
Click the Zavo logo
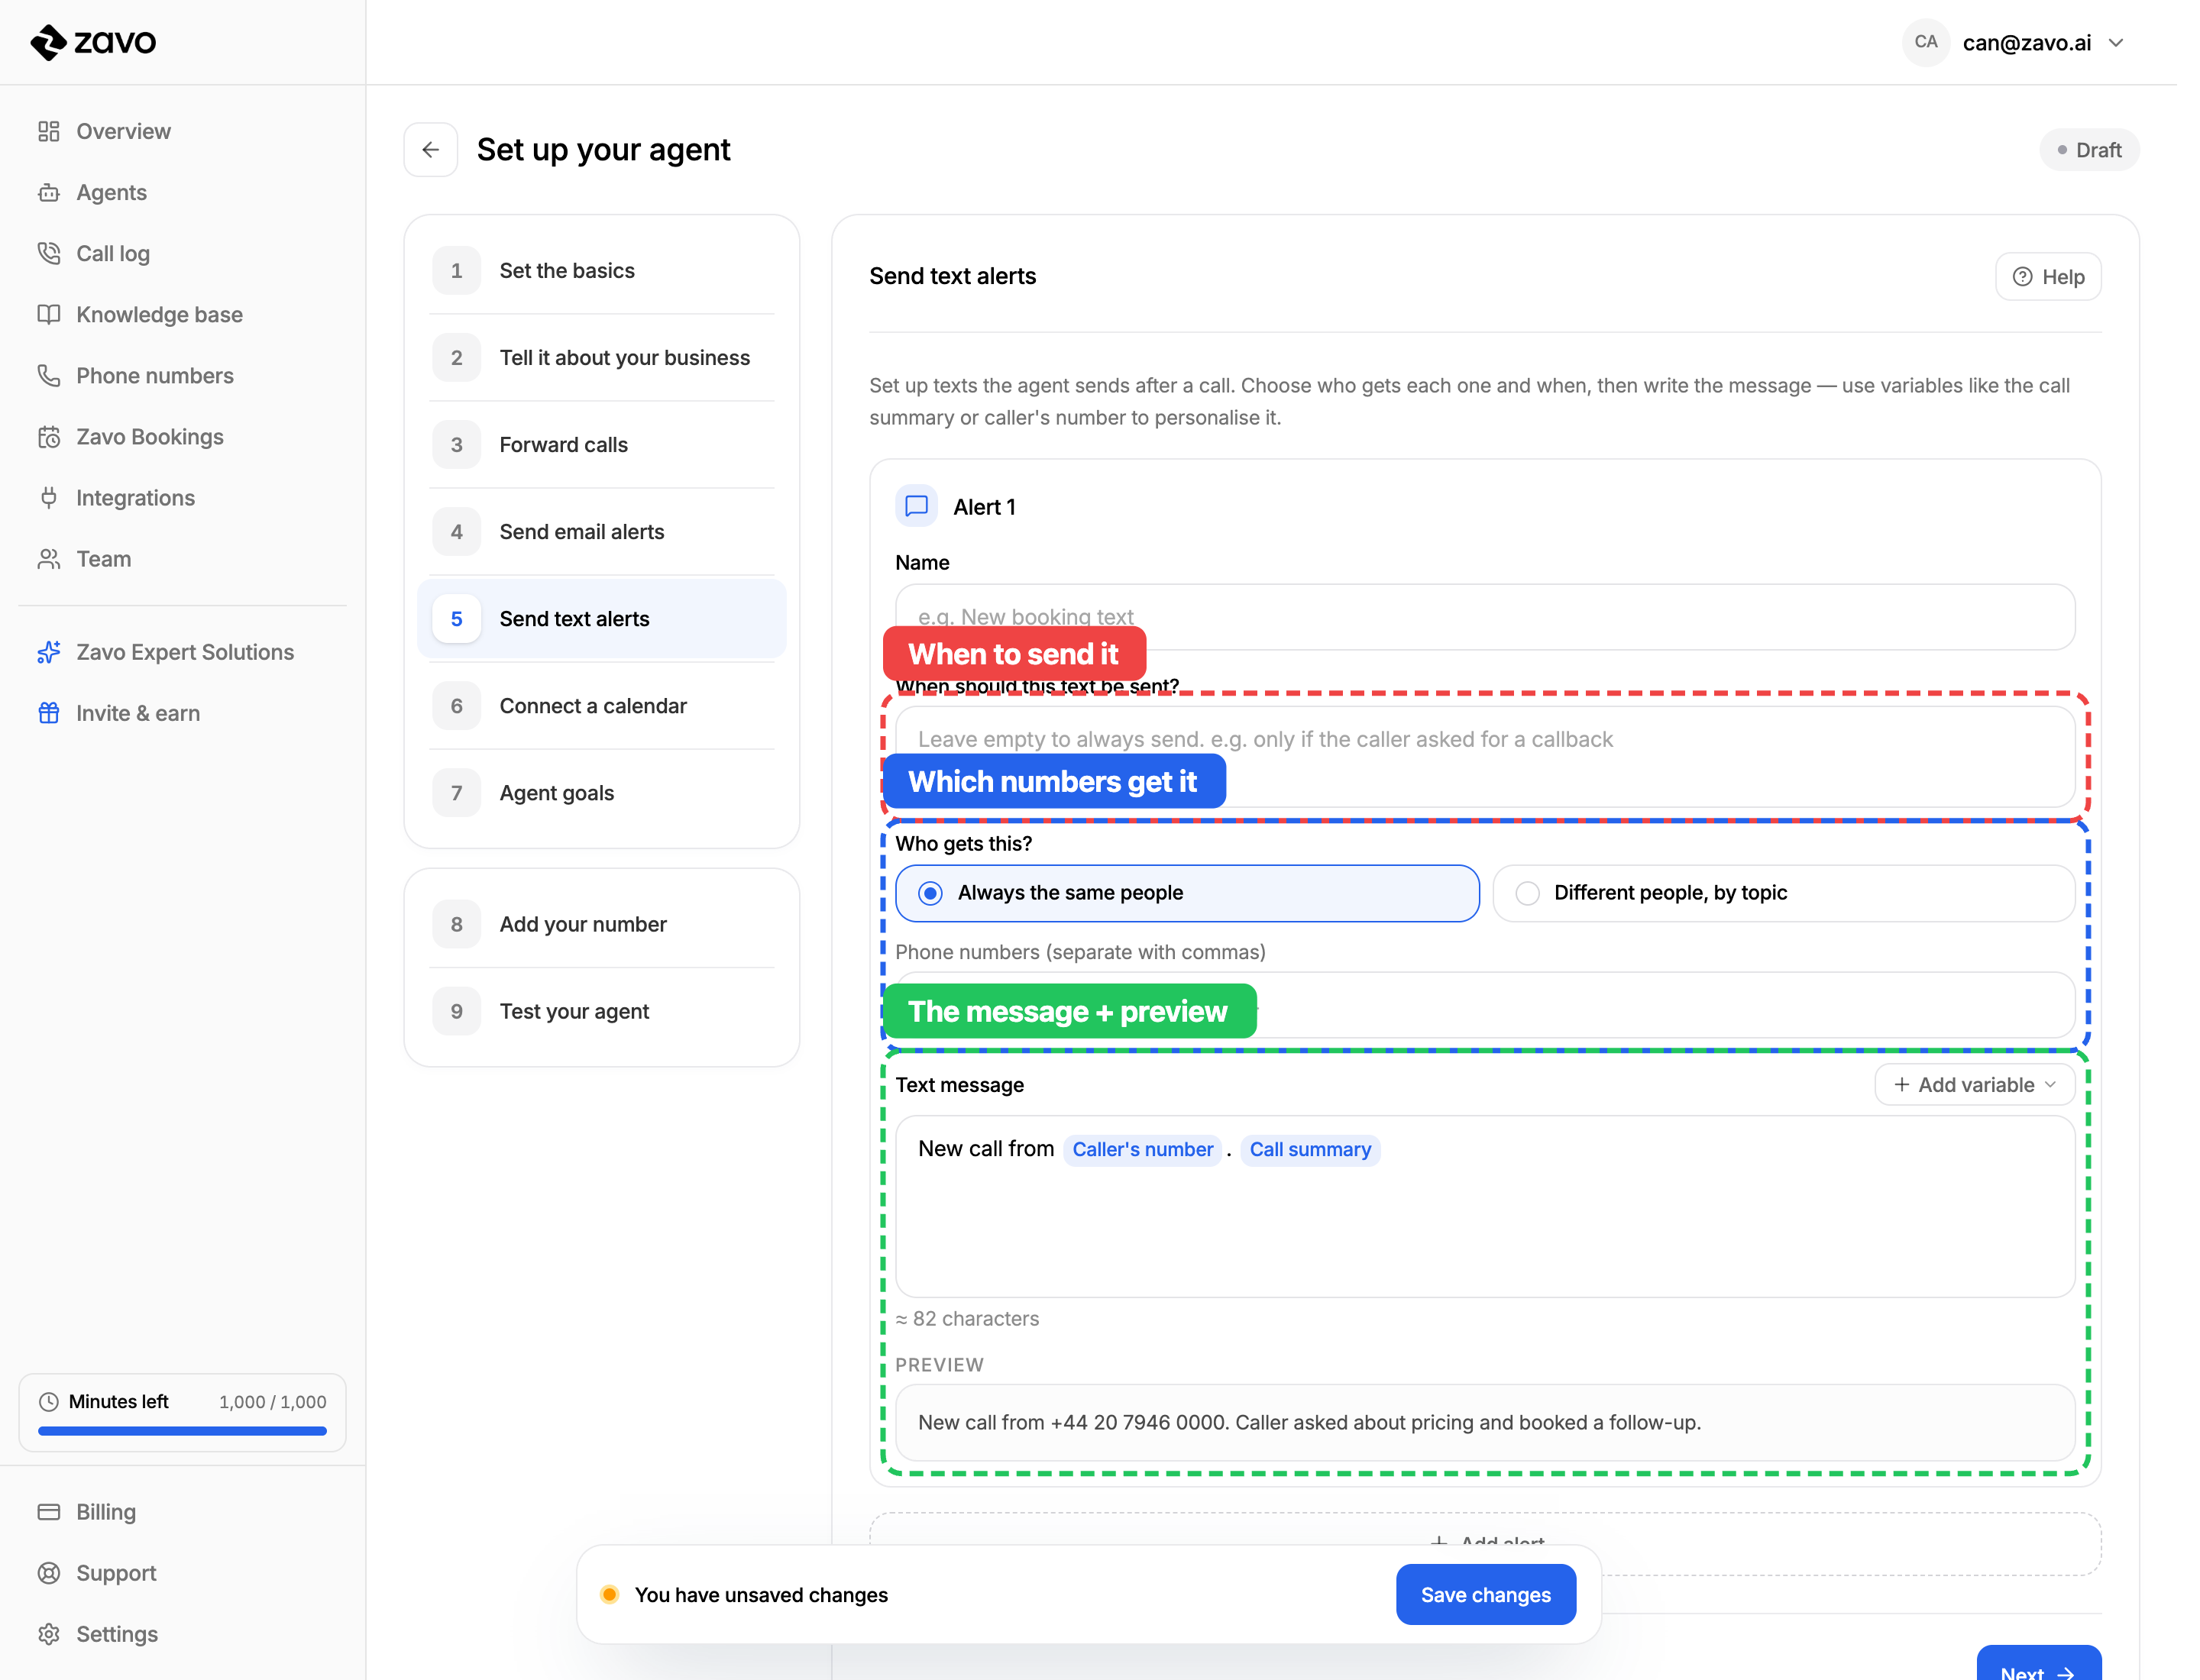[x=93, y=42]
